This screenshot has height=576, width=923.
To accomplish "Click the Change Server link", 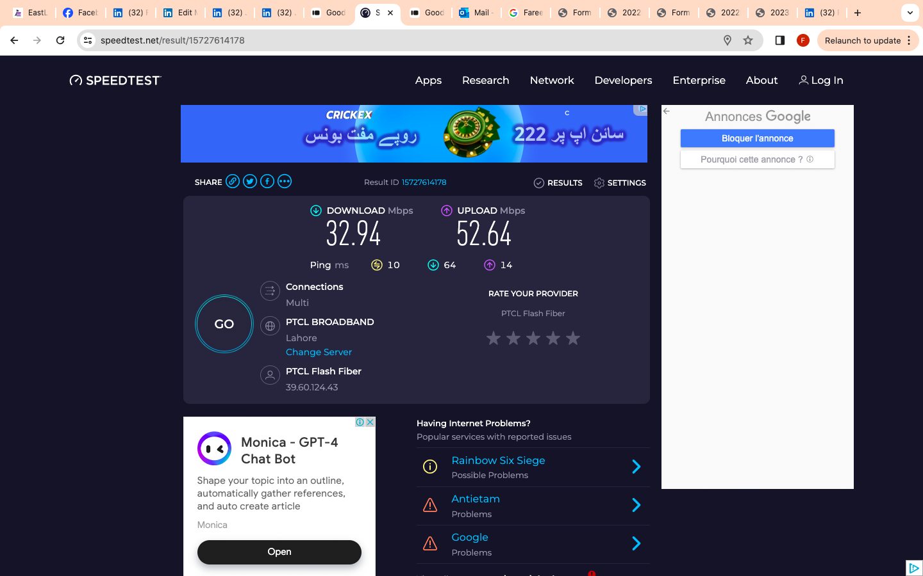I will (319, 352).
